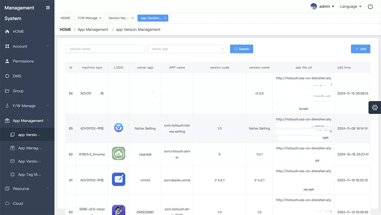The image size is (381, 215).
Task: Click the Permissions person icon
Action: point(7,61)
